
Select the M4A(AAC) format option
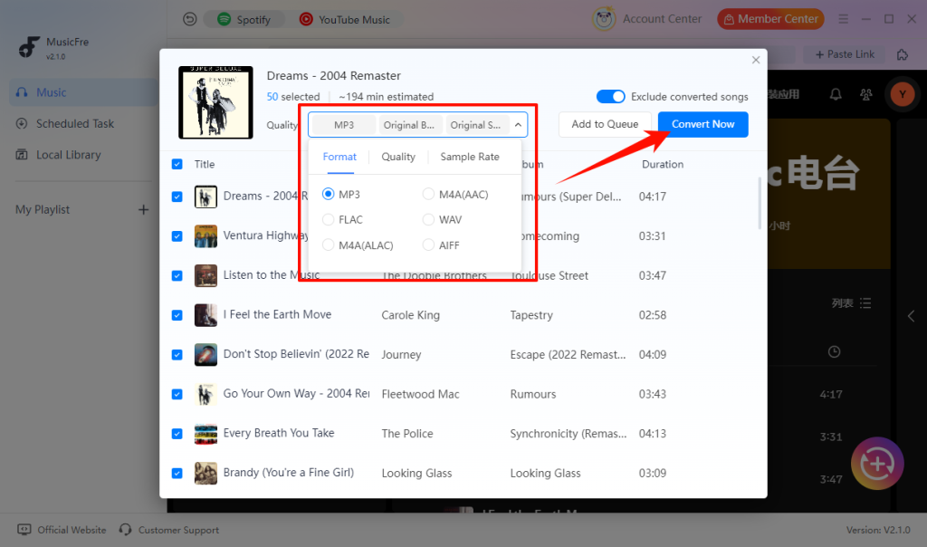[x=456, y=195]
